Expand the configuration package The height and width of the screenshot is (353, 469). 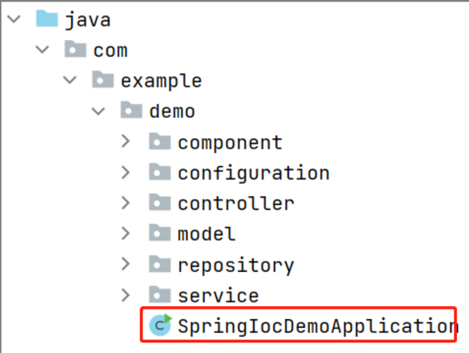point(126,172)
